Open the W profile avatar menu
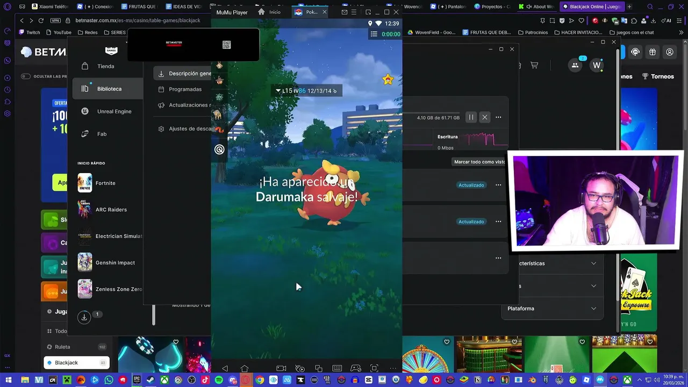688x387 pixels. tap(597, 65)
